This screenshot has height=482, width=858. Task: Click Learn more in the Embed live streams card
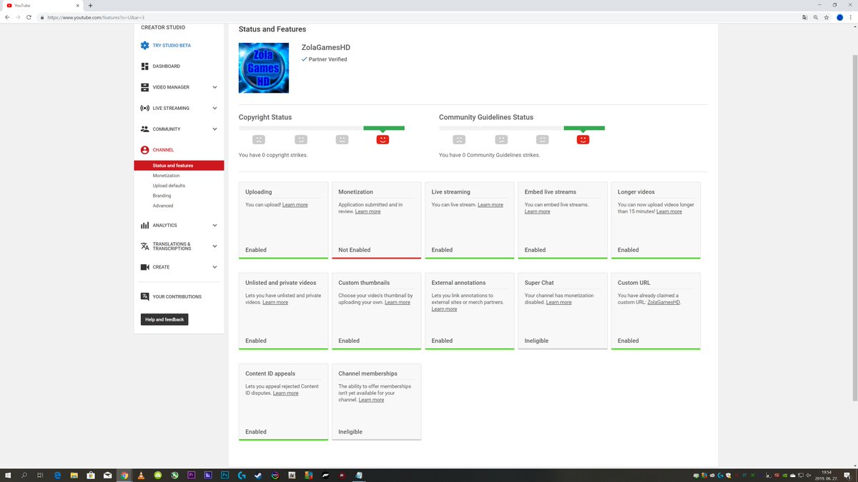pyautogui.click(x=538, y=211)
